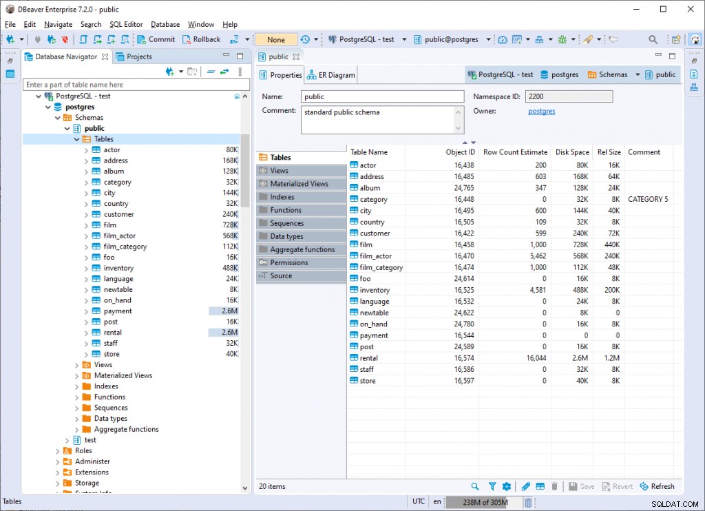
Task: Open the transaction log clock icon
Action: [x=305, y=39]
